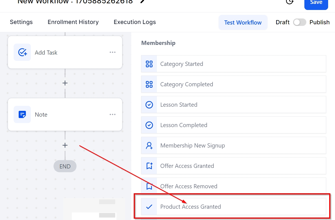Click the Product Access Granted check icon
This screenshot has height=220, width=335.
pyautogui.click(x=149, y=207)
